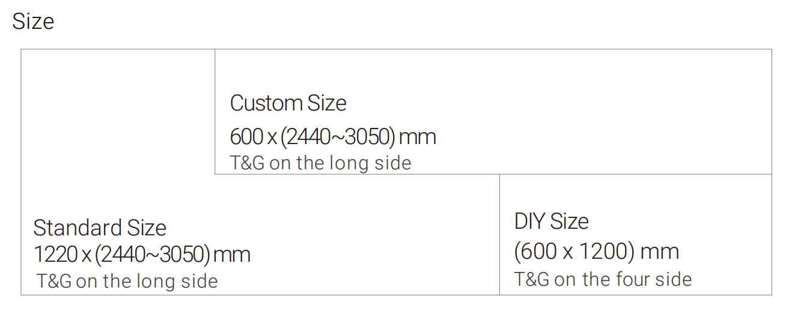Click the 1220 x (2440~3050) mm dimension text
The height and width of the screenshot is (335, 792).
click(x=142, y=255)
